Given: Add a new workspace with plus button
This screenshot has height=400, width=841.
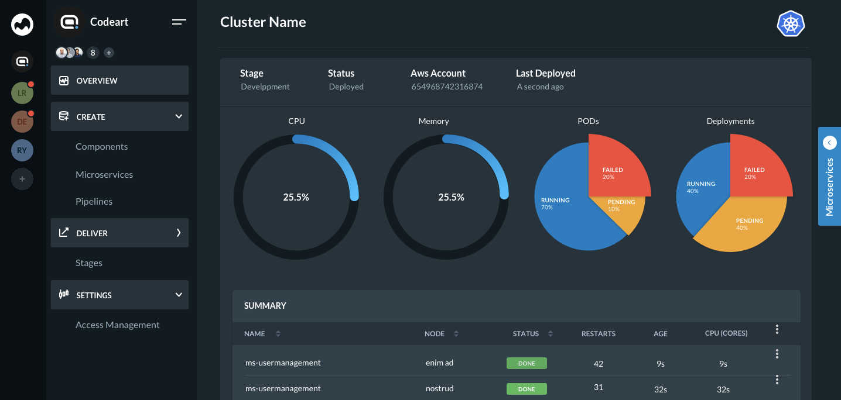Looking at the screenshot, I should (22, 179).
